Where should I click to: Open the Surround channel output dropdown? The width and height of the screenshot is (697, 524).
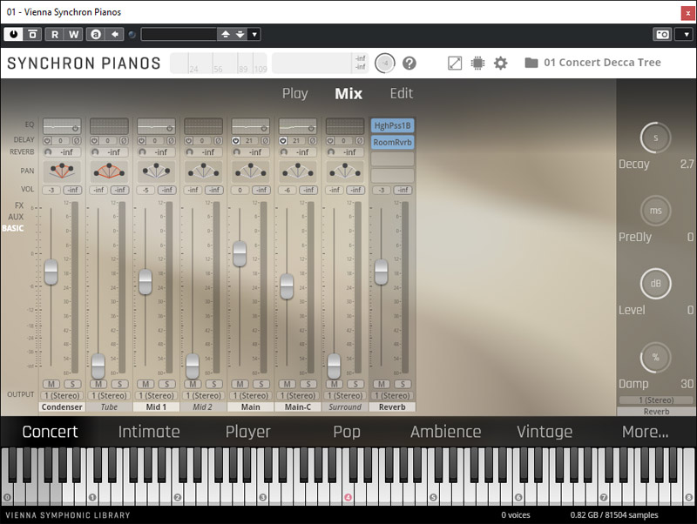(x=346, y=395)
